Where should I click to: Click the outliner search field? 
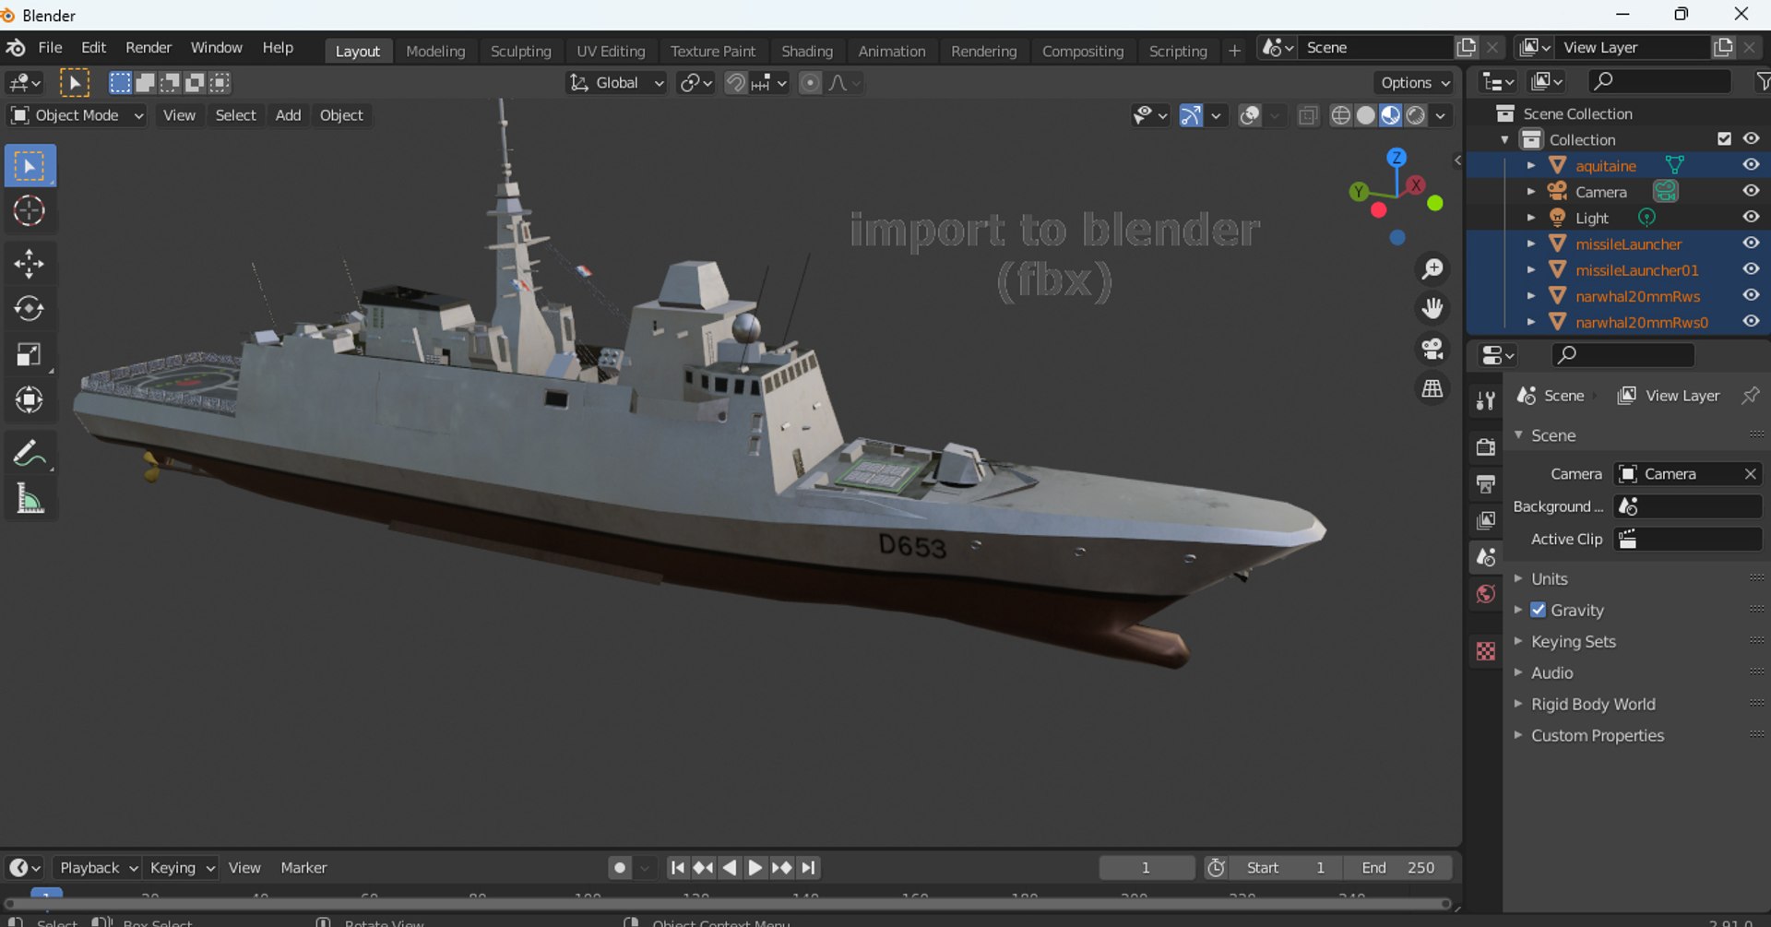[x=1659, y=82]
